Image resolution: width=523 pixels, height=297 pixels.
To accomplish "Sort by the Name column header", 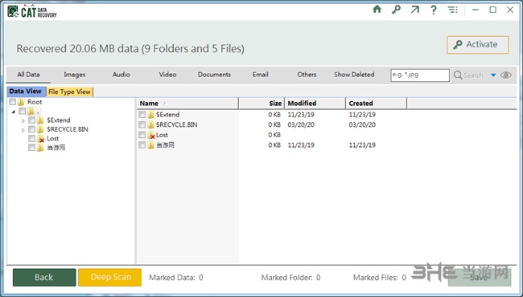I will [x=187, y=103].
